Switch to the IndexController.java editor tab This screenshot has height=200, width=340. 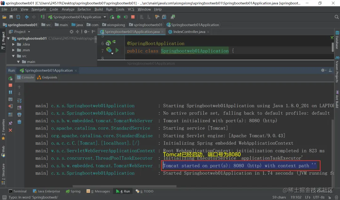187,32
